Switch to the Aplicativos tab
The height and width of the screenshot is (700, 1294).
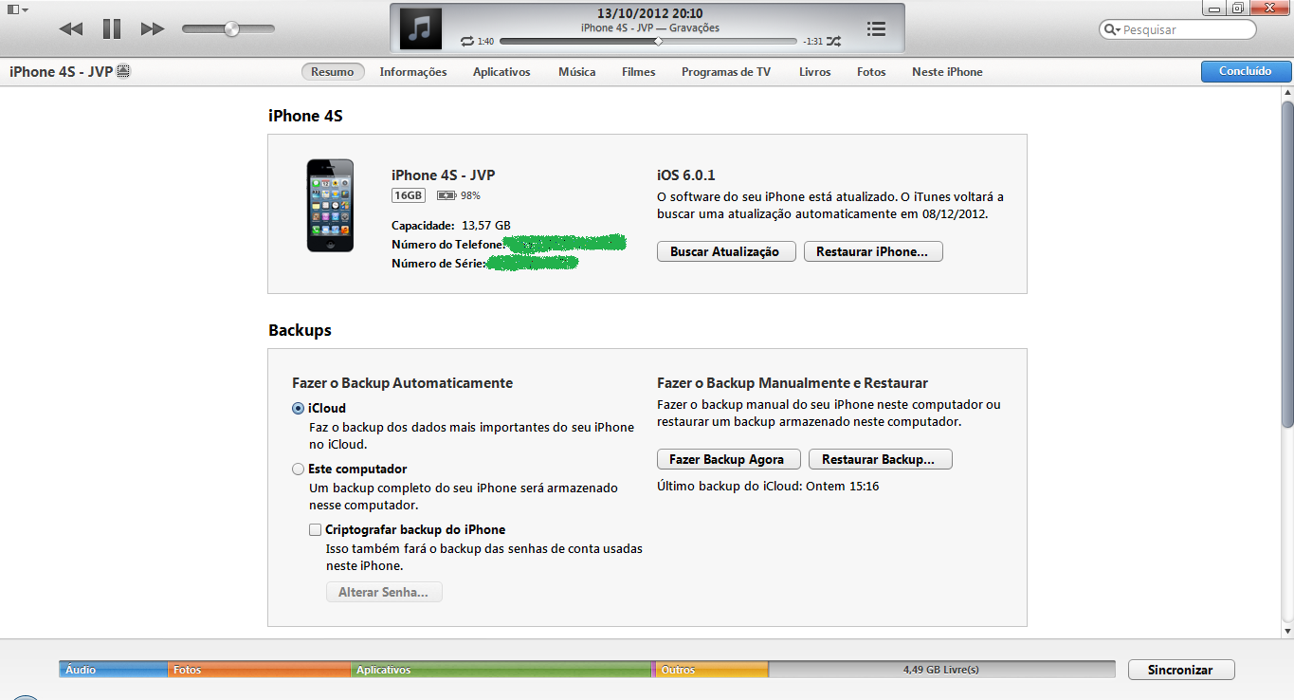[x=501, y=72]
